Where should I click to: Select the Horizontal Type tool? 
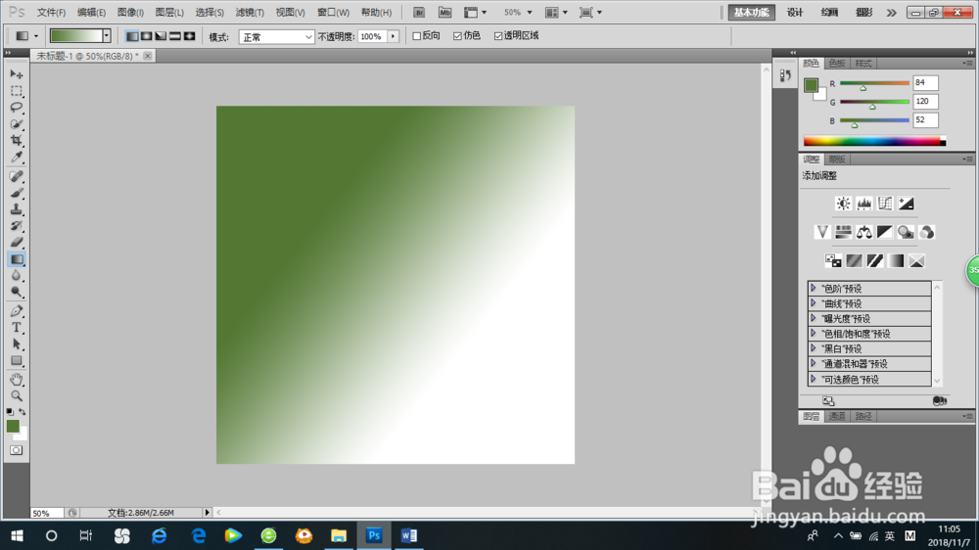click(17, 328)
